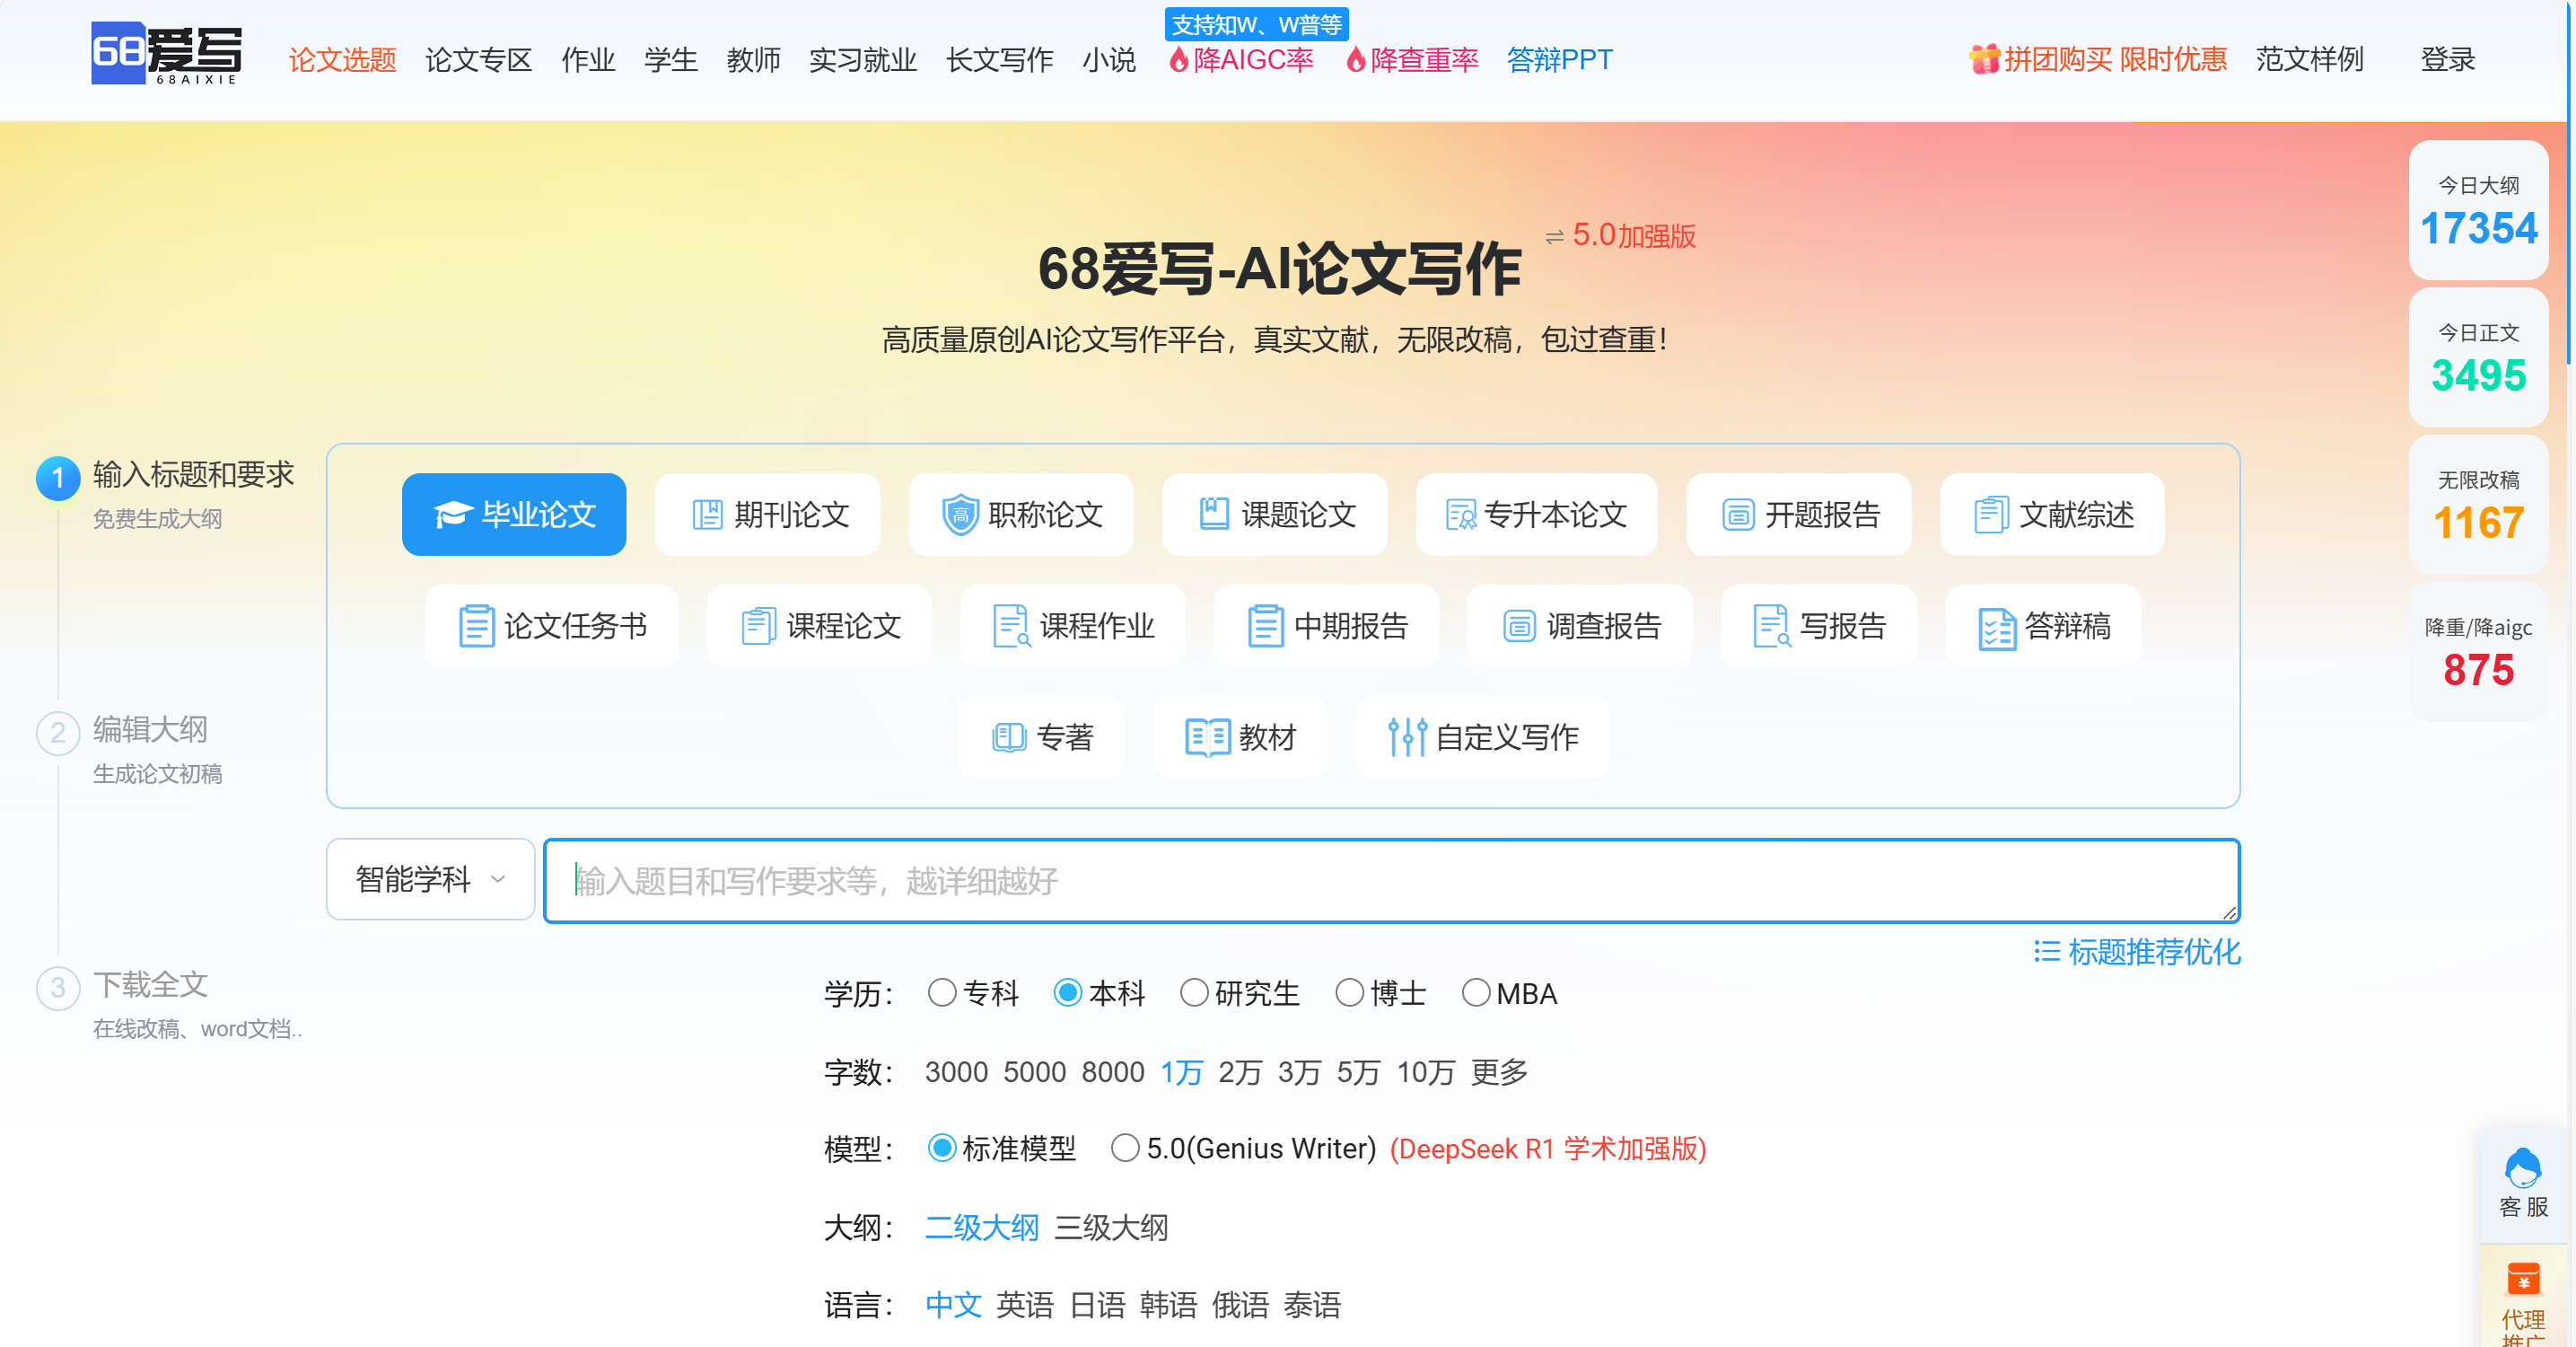Open the 作业 menu item
The image size is (2576, 1347).
click(x=588, y=60)
